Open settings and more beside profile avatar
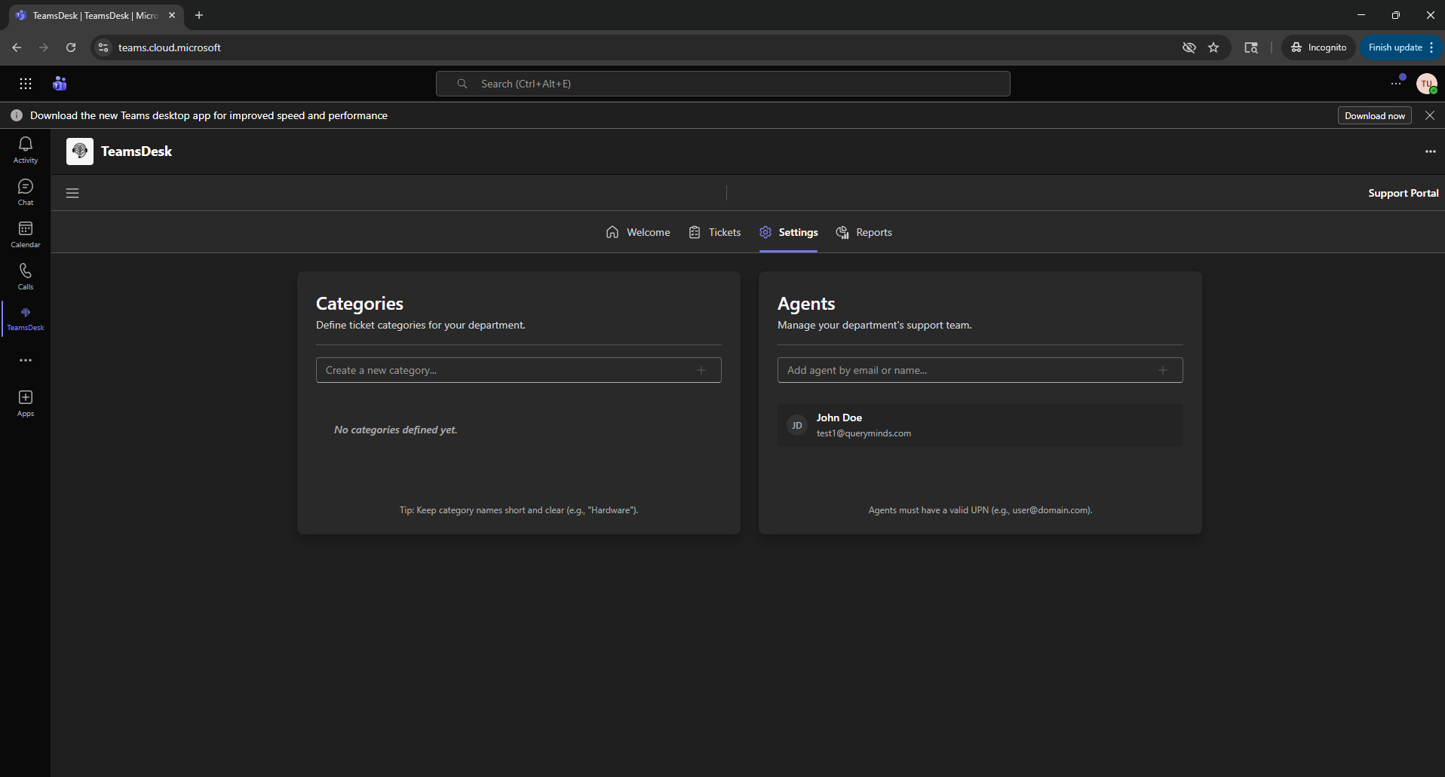This screenshot has height=777, width=1445. coord(1396,84)
